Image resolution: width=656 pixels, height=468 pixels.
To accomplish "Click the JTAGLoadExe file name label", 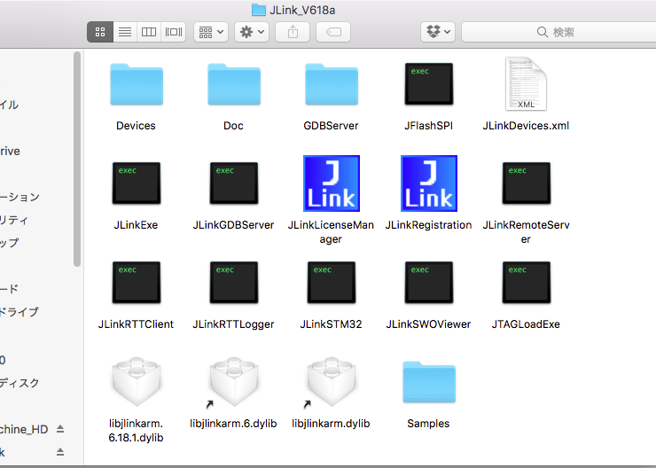I will (x=526, y=324).
